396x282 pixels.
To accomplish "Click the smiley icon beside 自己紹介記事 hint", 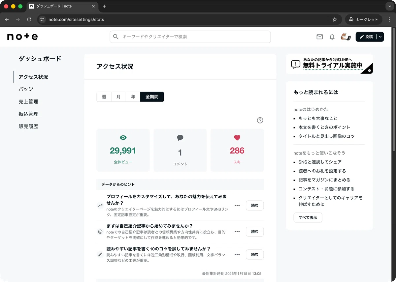I will (100, 232).
